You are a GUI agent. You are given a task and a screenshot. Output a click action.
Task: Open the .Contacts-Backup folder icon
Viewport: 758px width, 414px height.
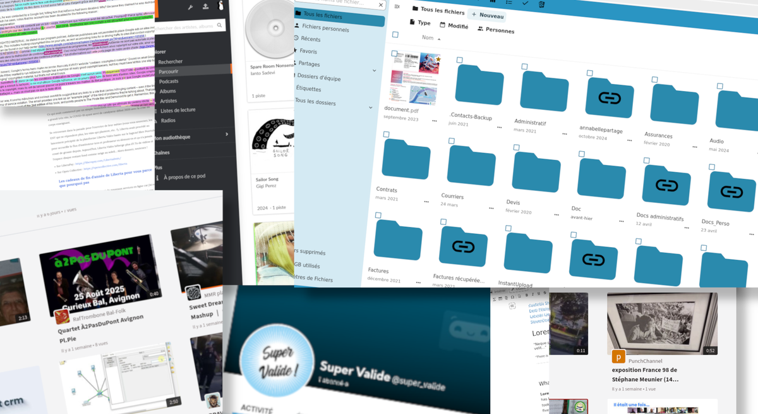point(479,85)
